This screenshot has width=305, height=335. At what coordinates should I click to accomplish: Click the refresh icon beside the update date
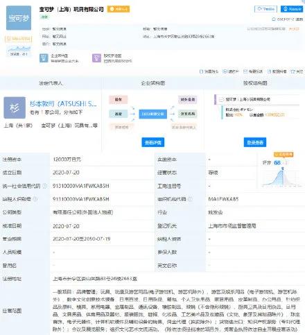tap(274, 19)
